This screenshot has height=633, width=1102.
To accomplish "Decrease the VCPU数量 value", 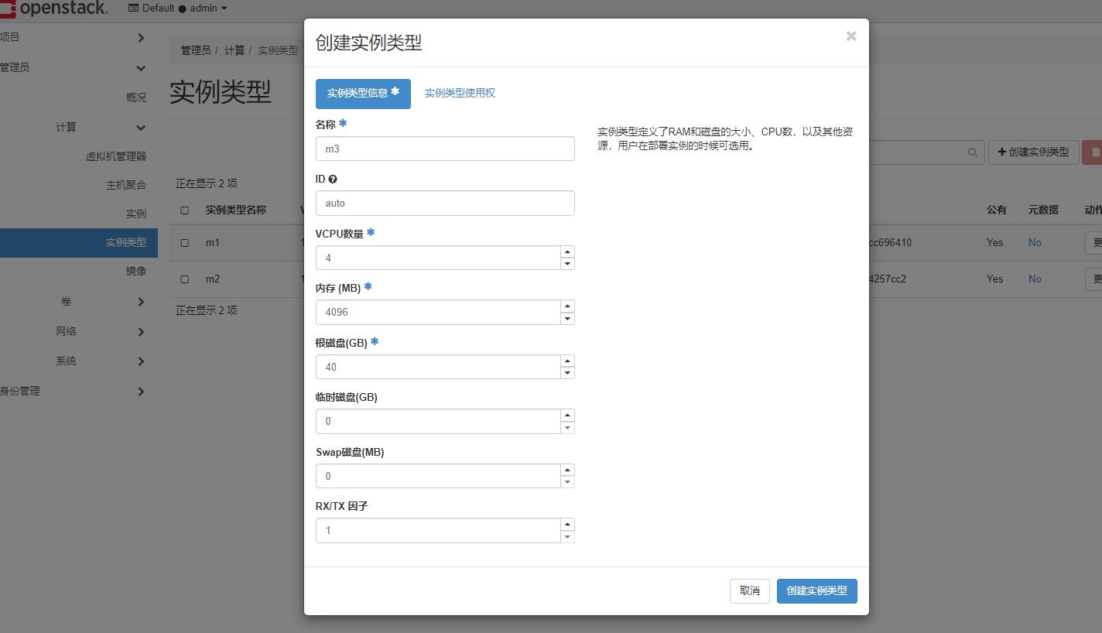I will (x=568, y=264).
